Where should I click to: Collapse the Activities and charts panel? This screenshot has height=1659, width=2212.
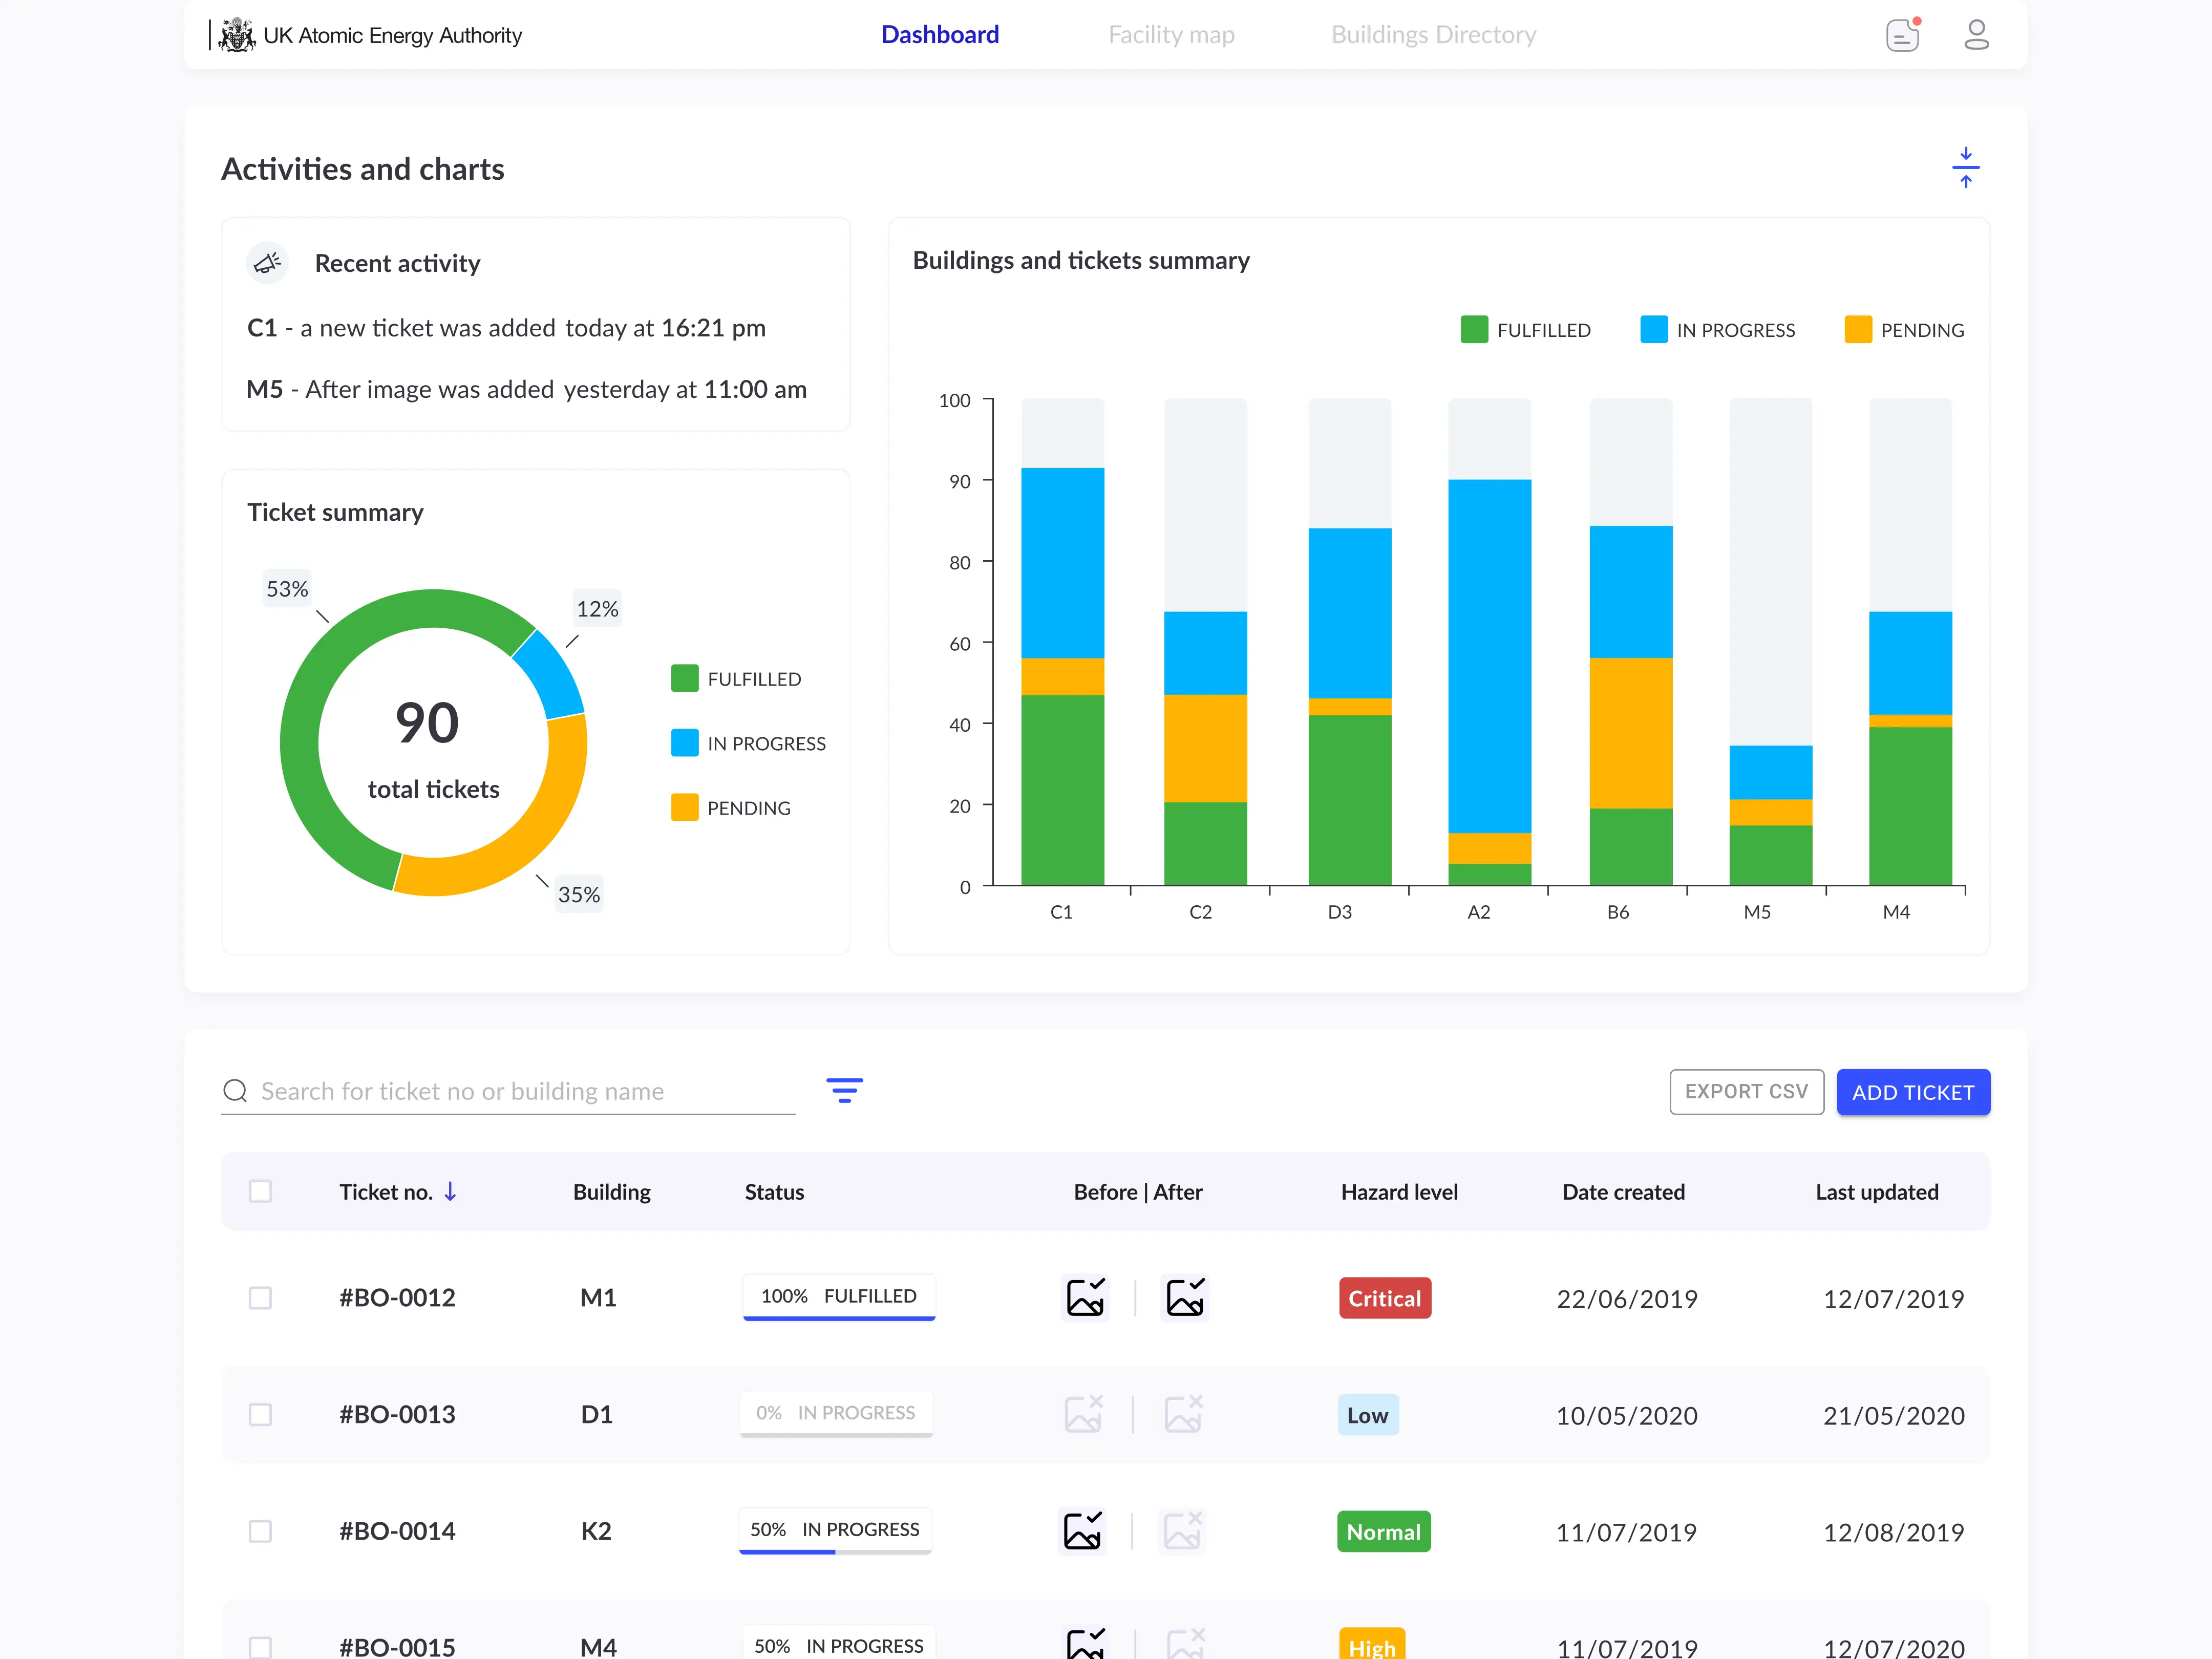click(x=1966, y=167)
